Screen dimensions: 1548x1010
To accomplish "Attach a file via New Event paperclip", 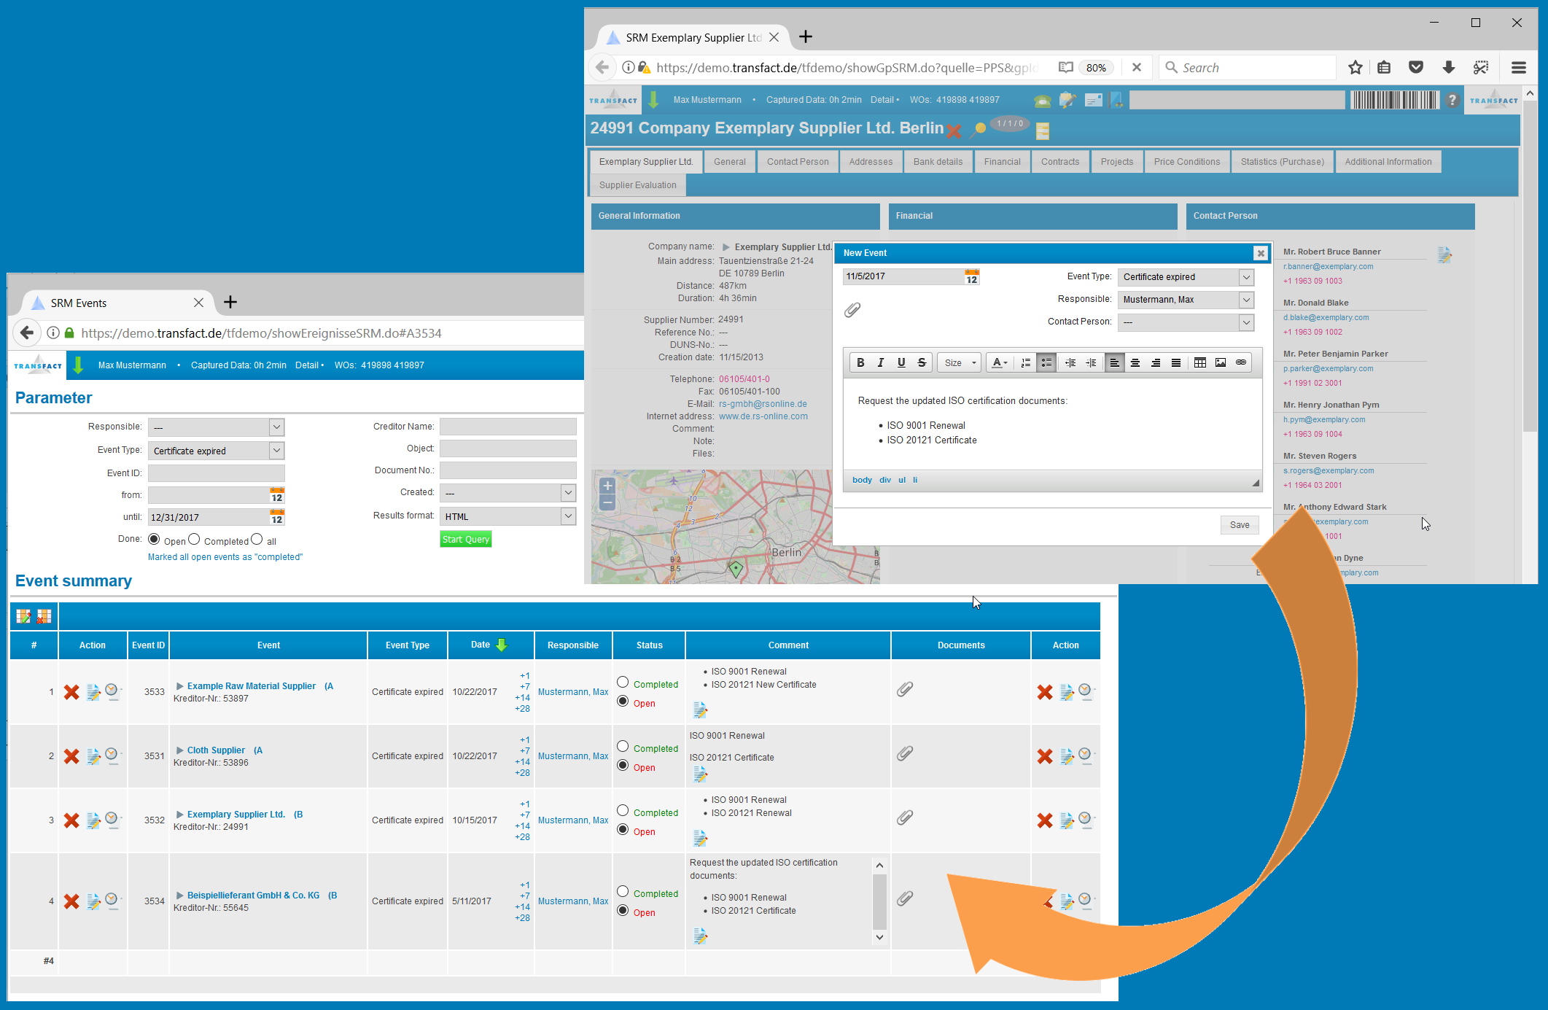I will 852,310.
